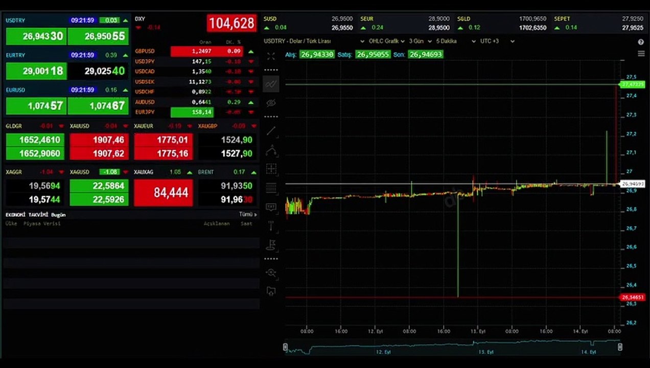Expand the Tümü calendar filter
This screenshot has height=368, width=650.
pyautogui.click(x=248, y=215)
